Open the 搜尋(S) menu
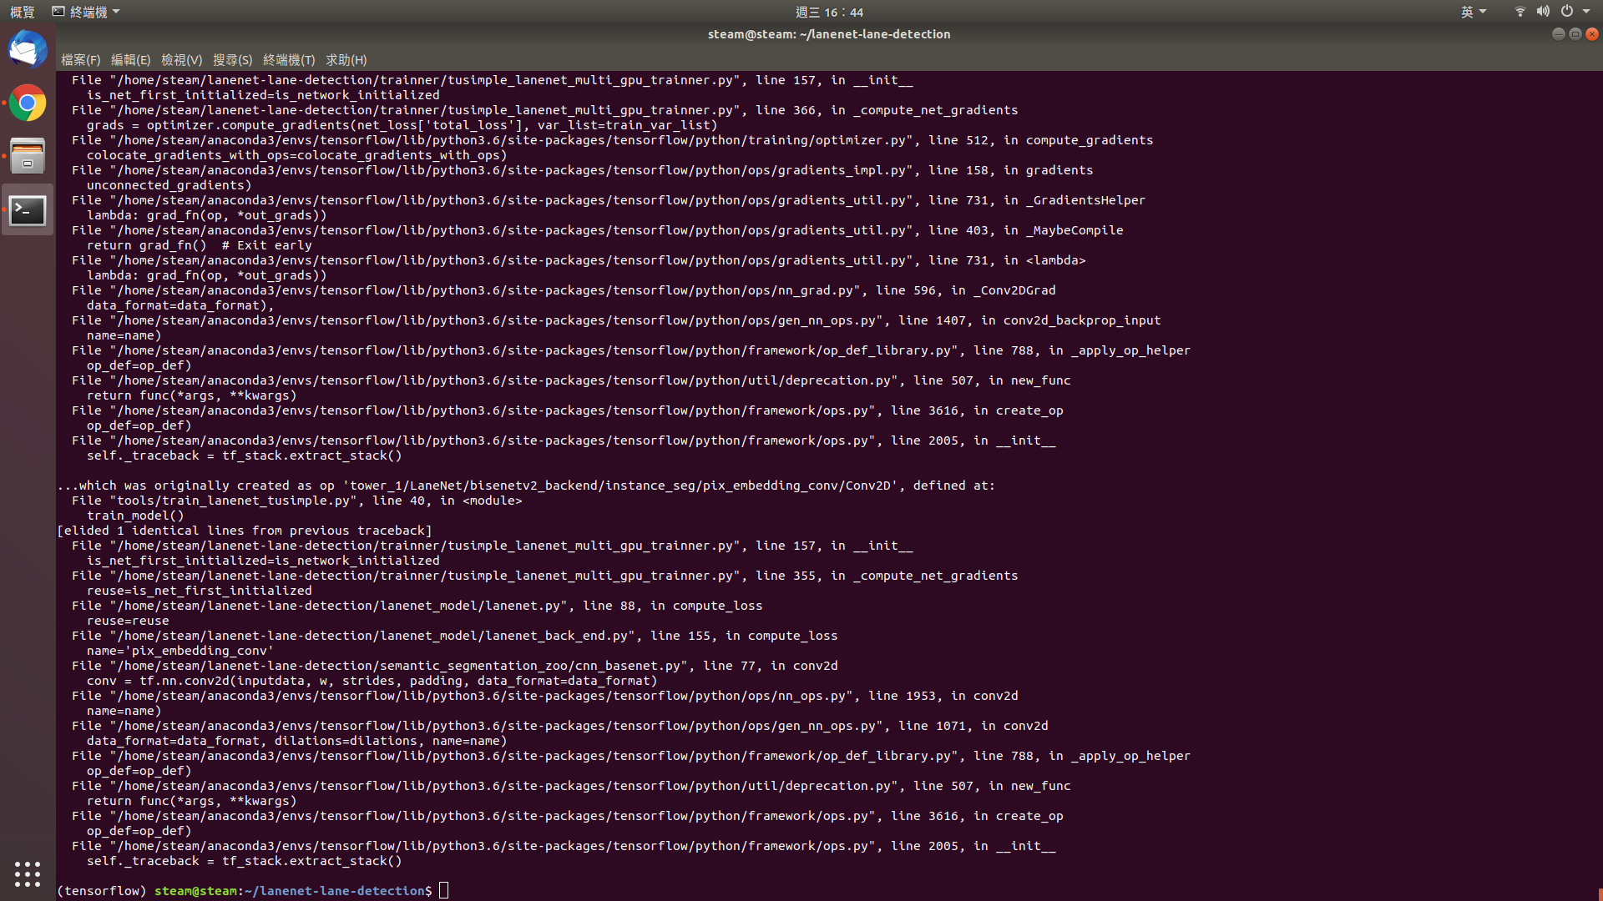 pyautogui.click(x=233, y=59)
